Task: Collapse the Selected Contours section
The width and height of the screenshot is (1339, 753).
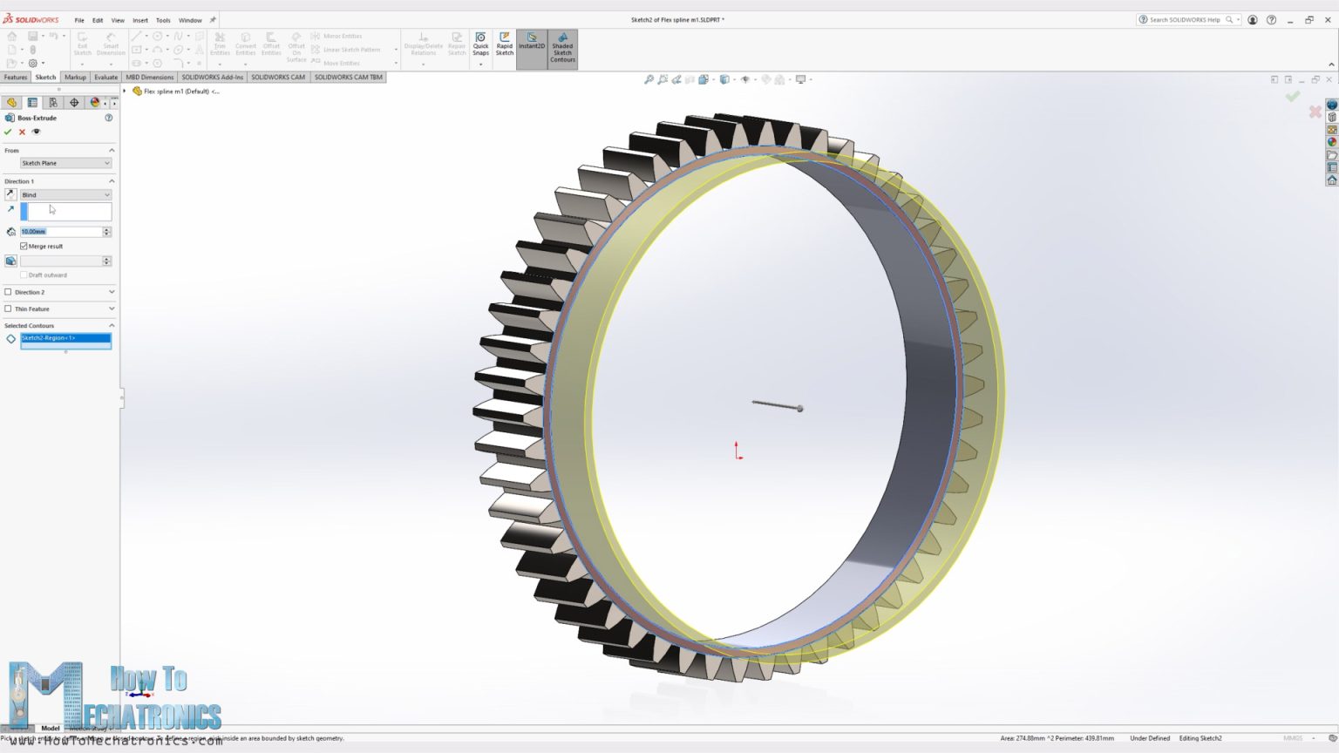Action: (112, 325)
